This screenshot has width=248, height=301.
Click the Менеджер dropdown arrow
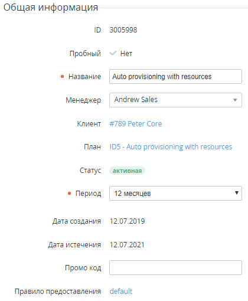(x=235, y=100)
